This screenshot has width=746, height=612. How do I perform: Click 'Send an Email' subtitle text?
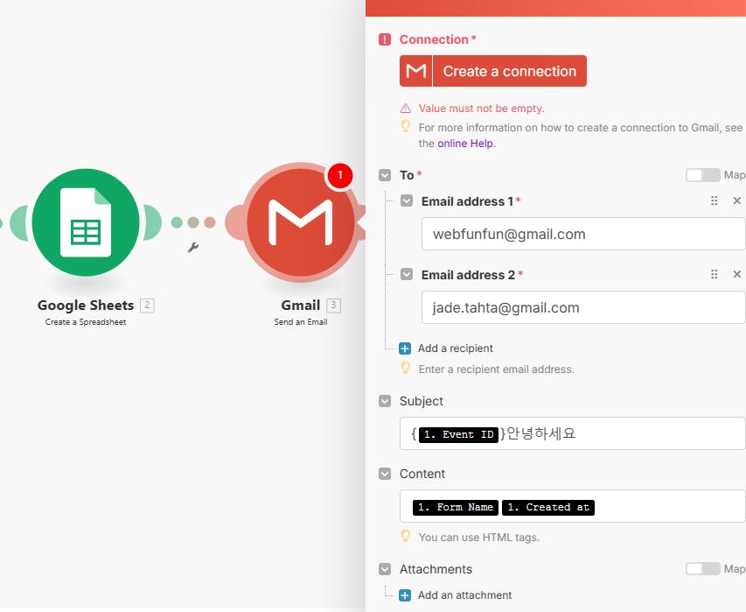301,322
